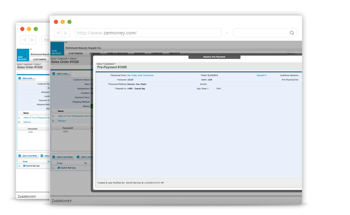
Task: Open Delivery item link in middle window
Action: tap(62, 121)
